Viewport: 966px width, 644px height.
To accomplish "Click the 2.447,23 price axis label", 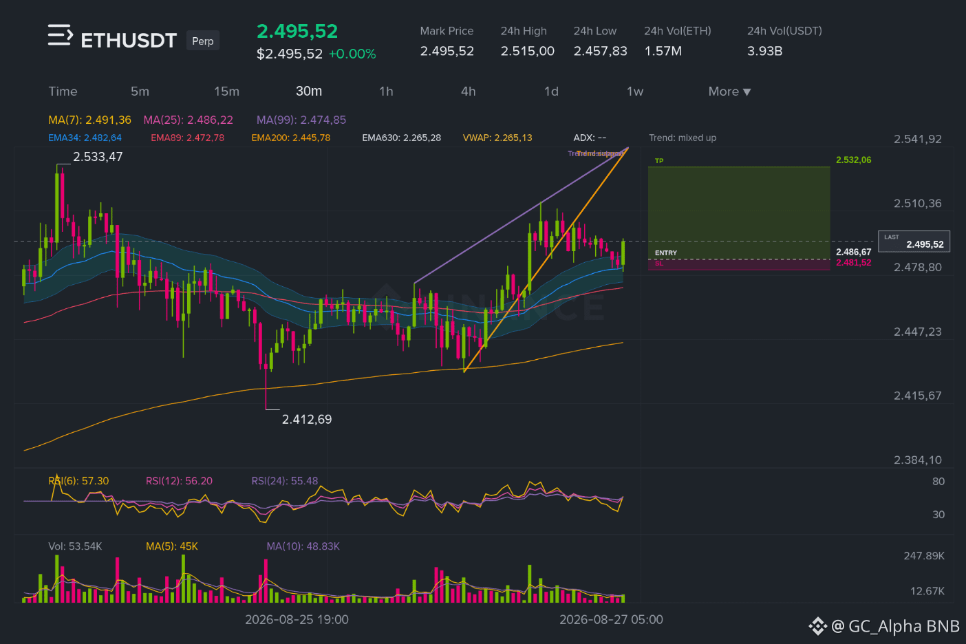I will (918, 332).
